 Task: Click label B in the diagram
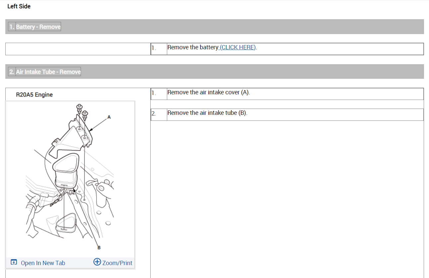pyautogui.click(x=99, y=247)
